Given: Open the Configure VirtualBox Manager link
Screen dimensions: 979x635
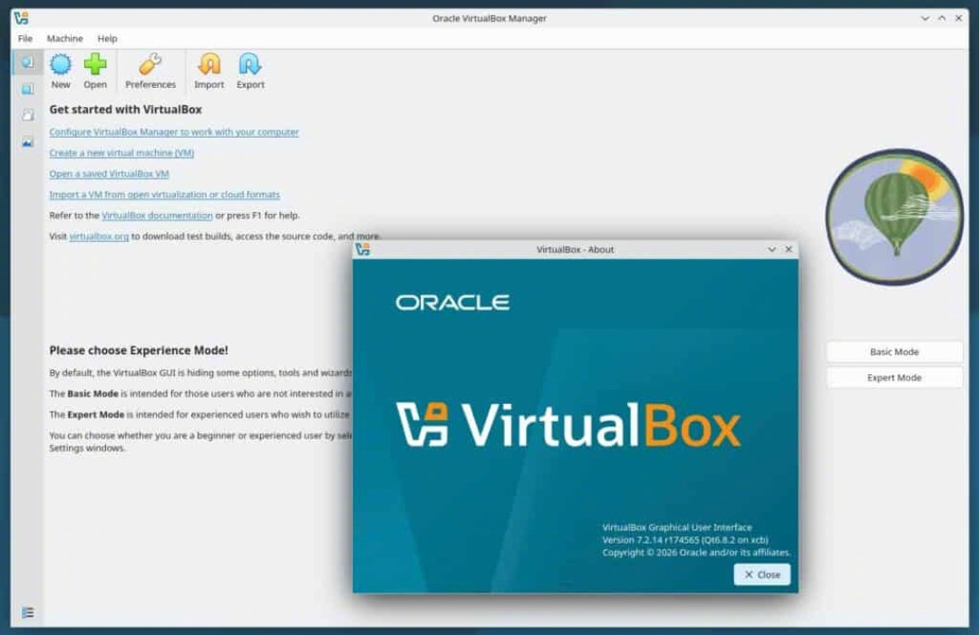Looking at the screenshot, I should (x=173, y=132).
